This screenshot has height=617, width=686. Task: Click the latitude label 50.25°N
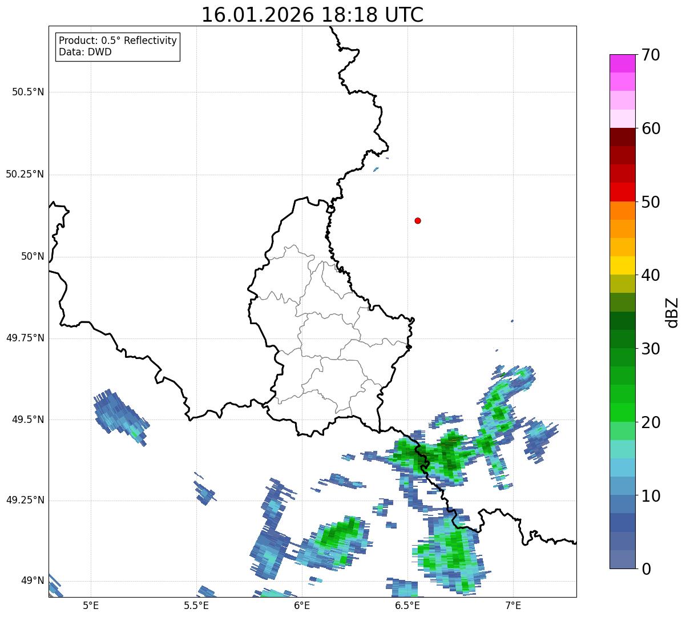[25, 174]
